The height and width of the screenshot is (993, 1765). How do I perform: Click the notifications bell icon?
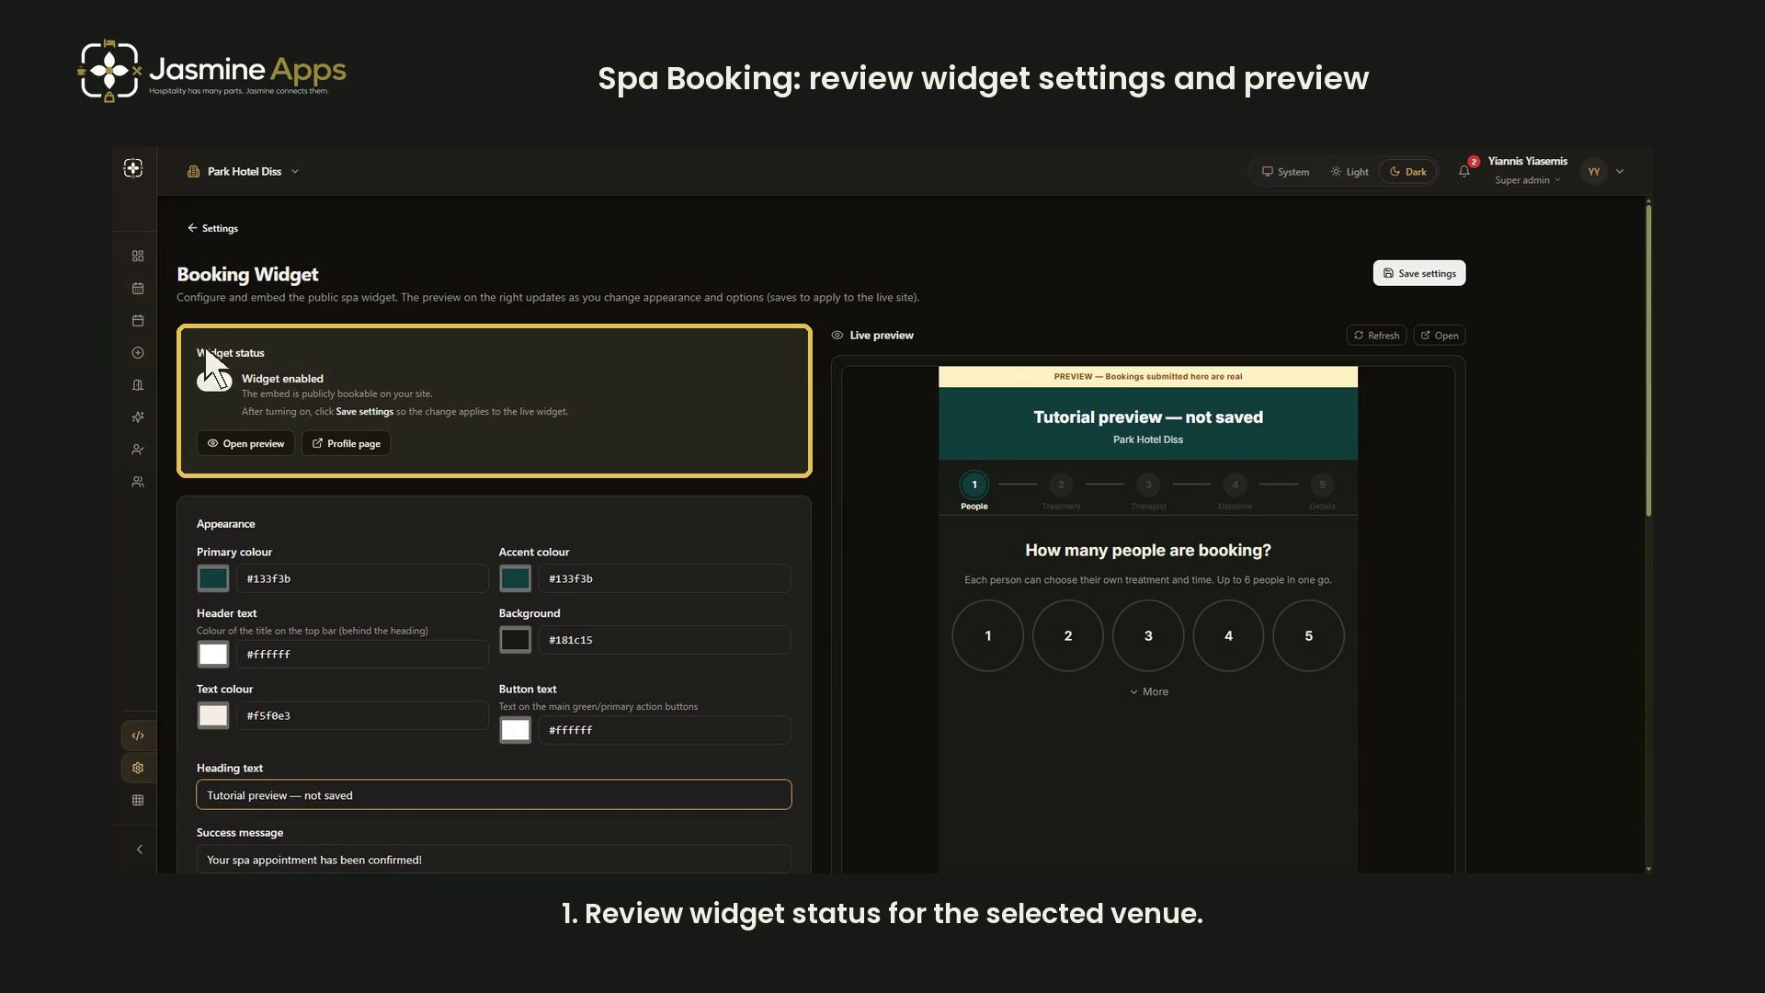tap(1464, 171)
